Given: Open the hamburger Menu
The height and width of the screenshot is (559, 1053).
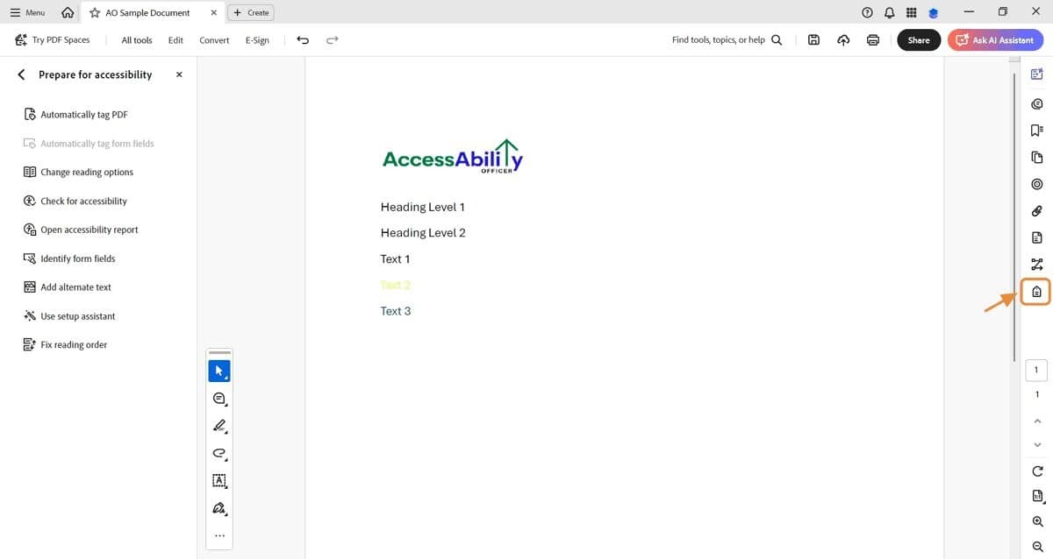Looking at the screenshot, I should tap(26, 12).
